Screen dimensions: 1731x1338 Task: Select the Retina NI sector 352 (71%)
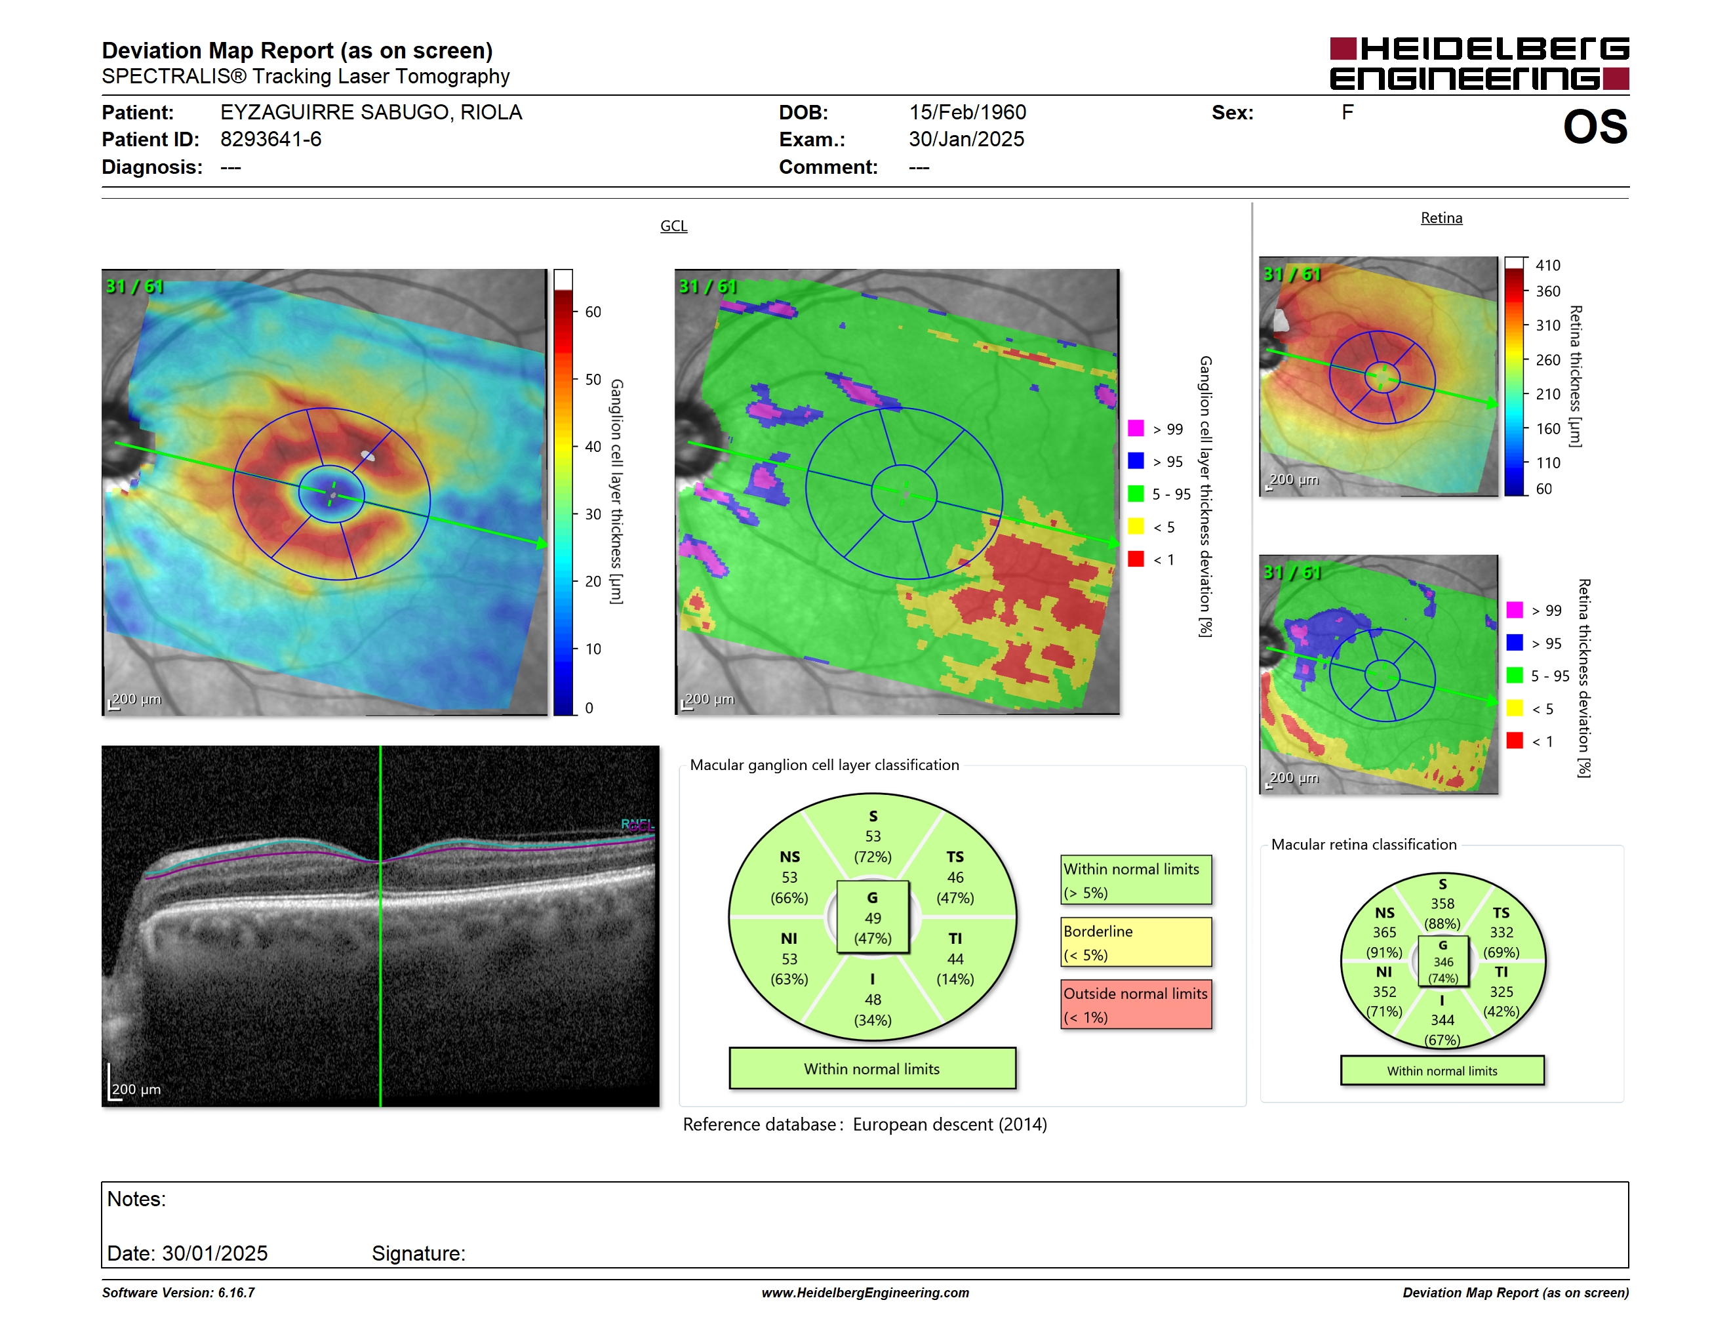tap(1385, 992)
